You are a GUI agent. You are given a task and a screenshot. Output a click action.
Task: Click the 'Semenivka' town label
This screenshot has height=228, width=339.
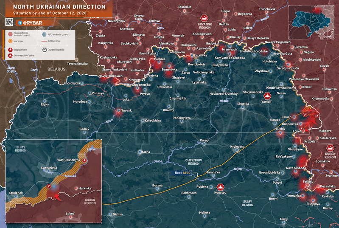[169, 70]
